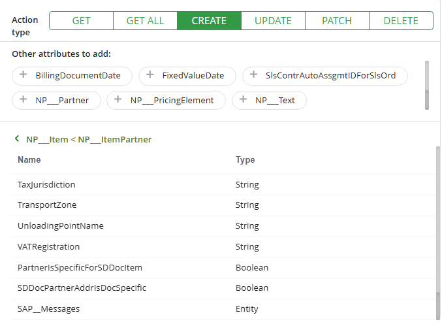Click Boolean type of SDDocPartnerAddrIsDocSpecific

[x=252, y=288]
